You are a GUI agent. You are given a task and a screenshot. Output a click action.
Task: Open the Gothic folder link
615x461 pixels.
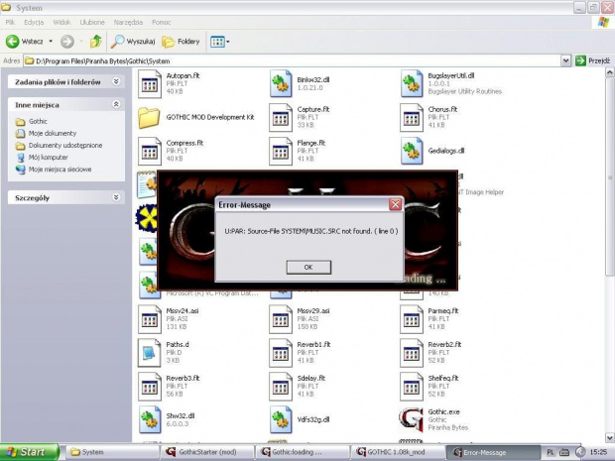[x=38, y=122]
